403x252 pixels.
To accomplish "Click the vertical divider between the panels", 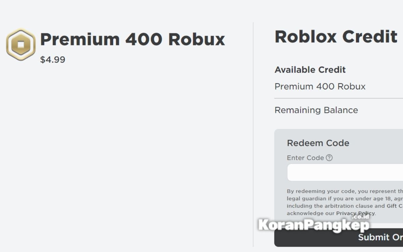I will coord(253,134).
